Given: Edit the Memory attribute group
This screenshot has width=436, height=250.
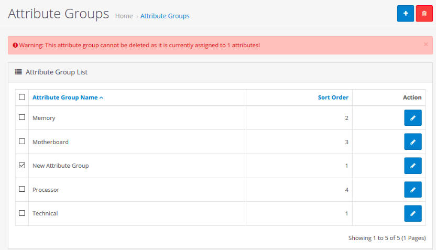Looking at the screenshot, I should tap(412, 117).
